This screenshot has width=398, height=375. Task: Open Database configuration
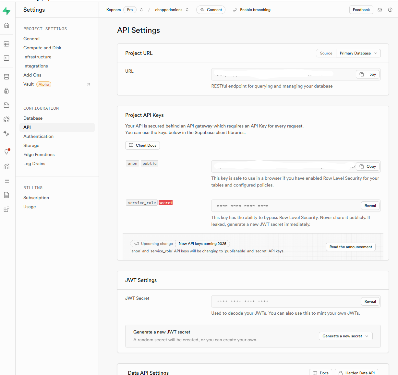(33, 118)
